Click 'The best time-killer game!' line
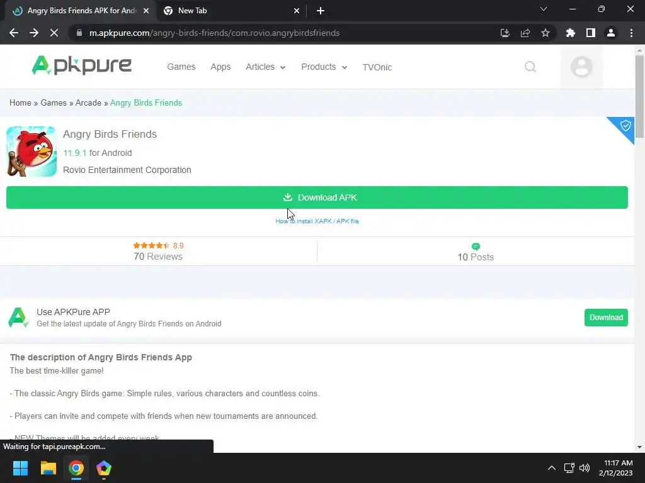The image size is (645, 483). (x=57, y=371)
